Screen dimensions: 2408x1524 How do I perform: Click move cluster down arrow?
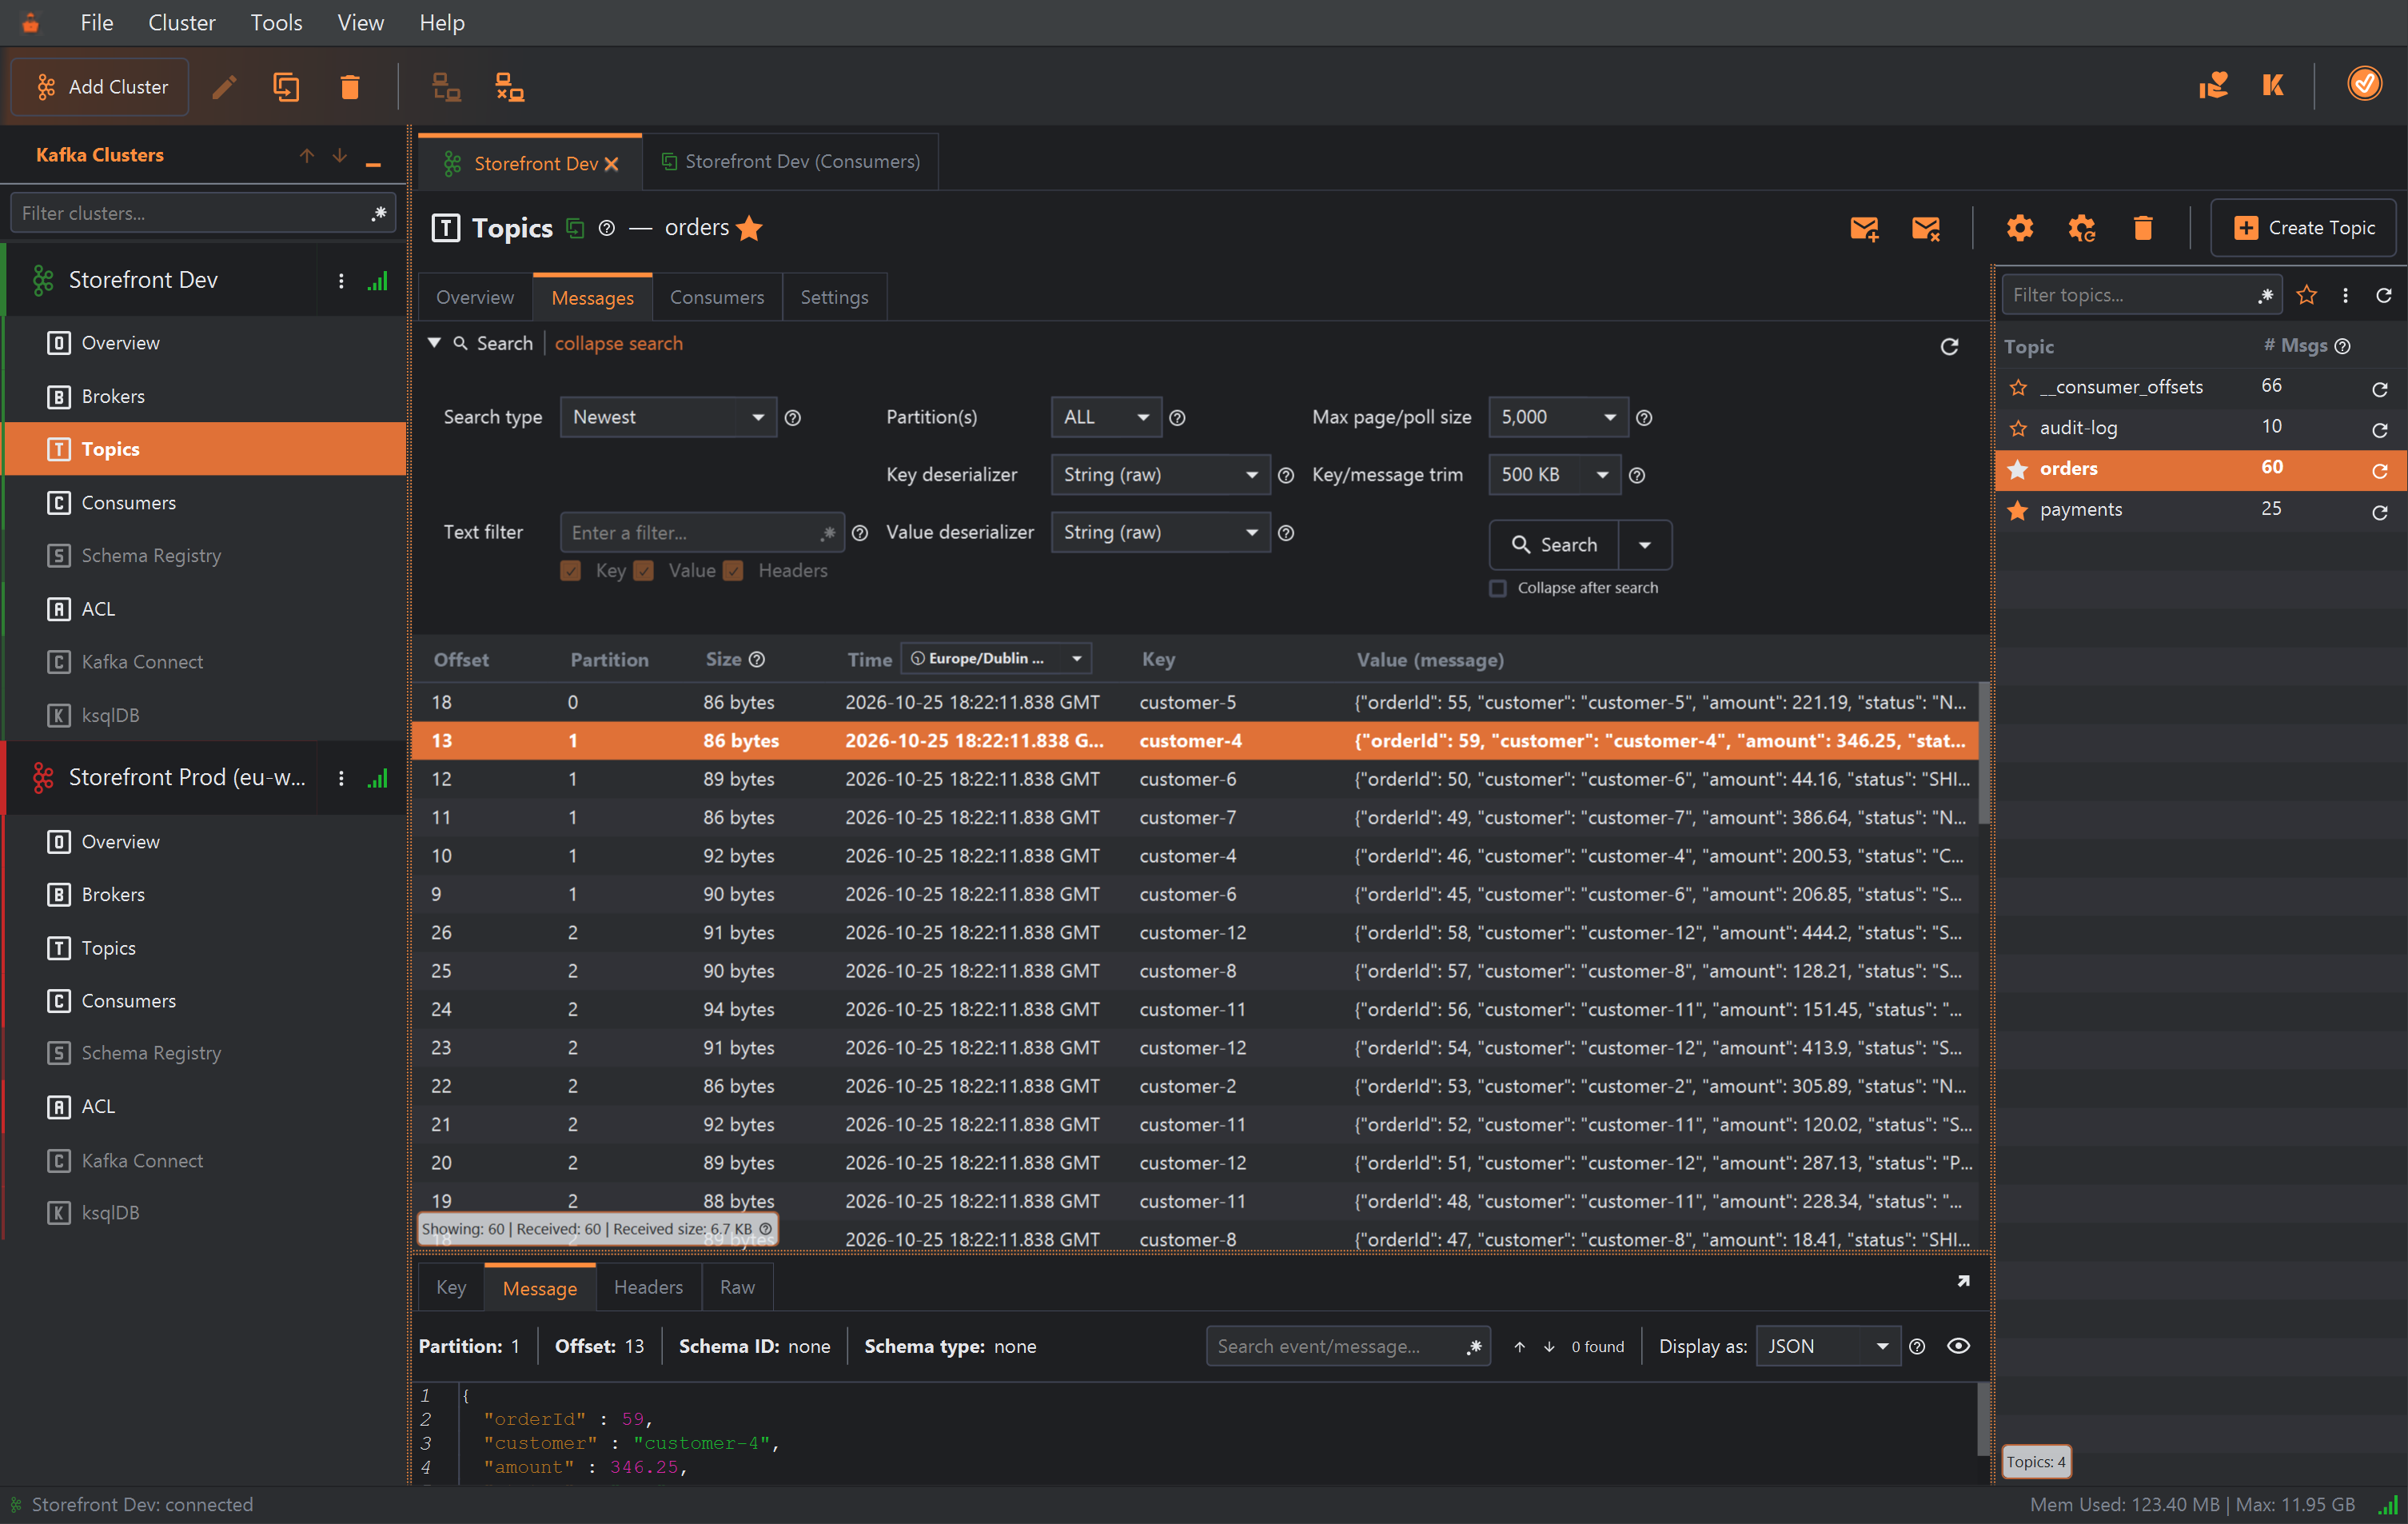pos(340,155)
